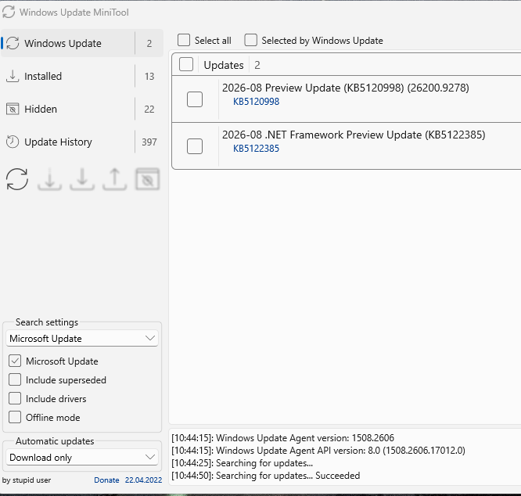Open the Download only automatic updates dropdown
521x496 pixels.
point(82,458)
